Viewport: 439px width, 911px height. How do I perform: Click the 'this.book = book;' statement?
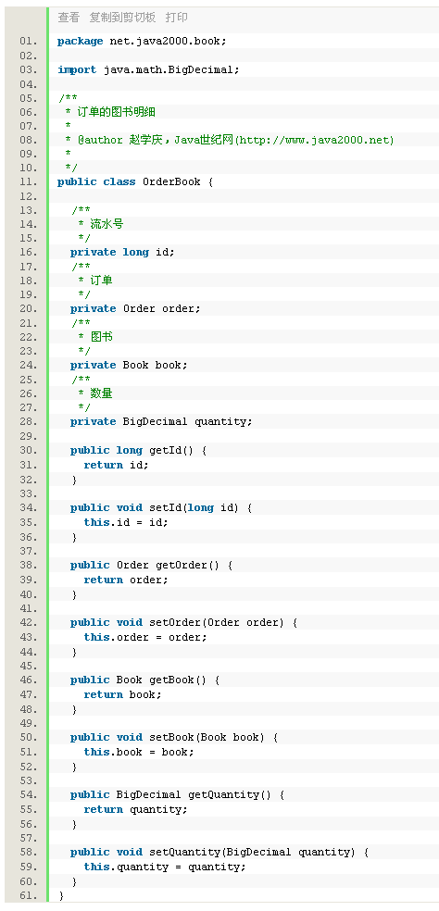pos(139,752)
